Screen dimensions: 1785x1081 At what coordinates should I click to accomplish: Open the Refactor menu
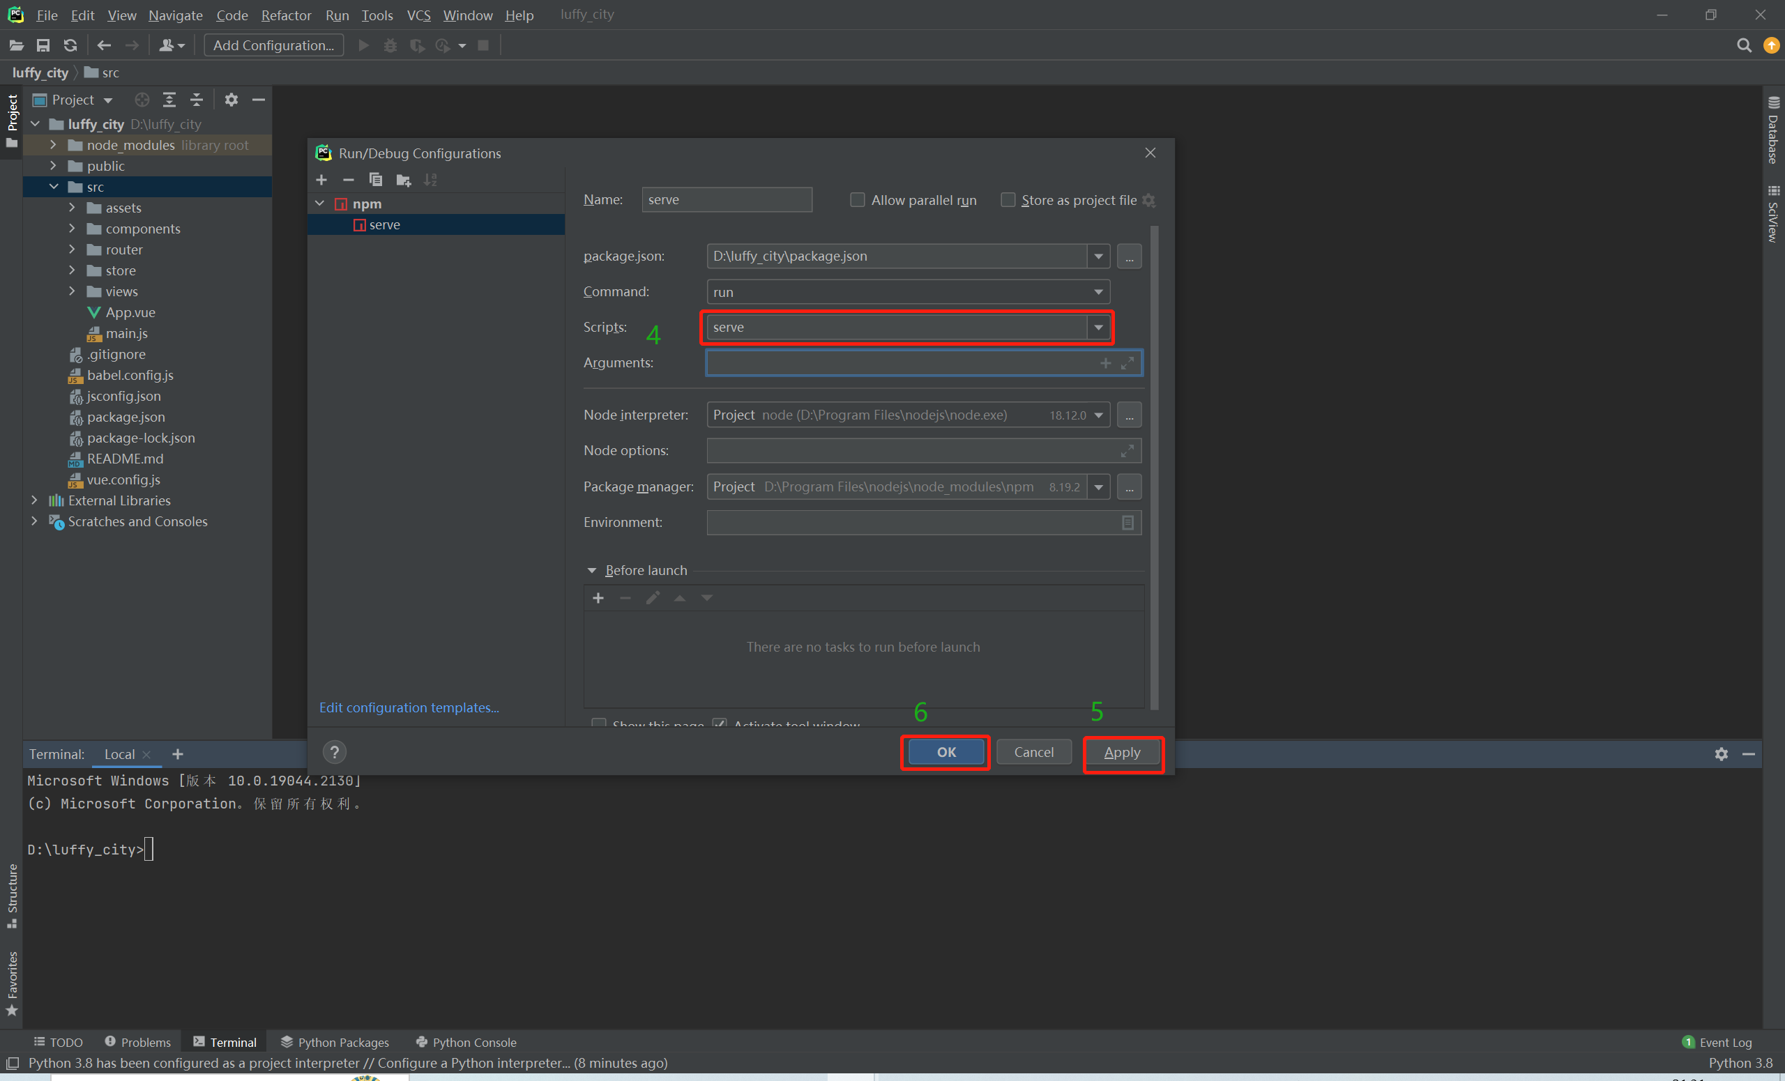click(x=285, y=15)
